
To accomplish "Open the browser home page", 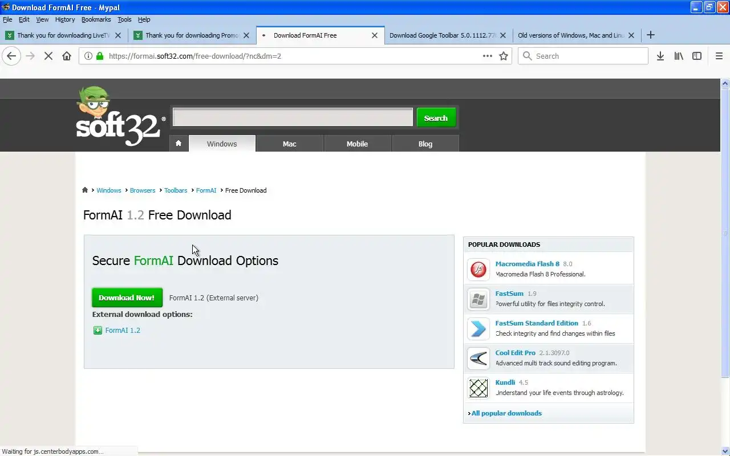I will [67, 56].
